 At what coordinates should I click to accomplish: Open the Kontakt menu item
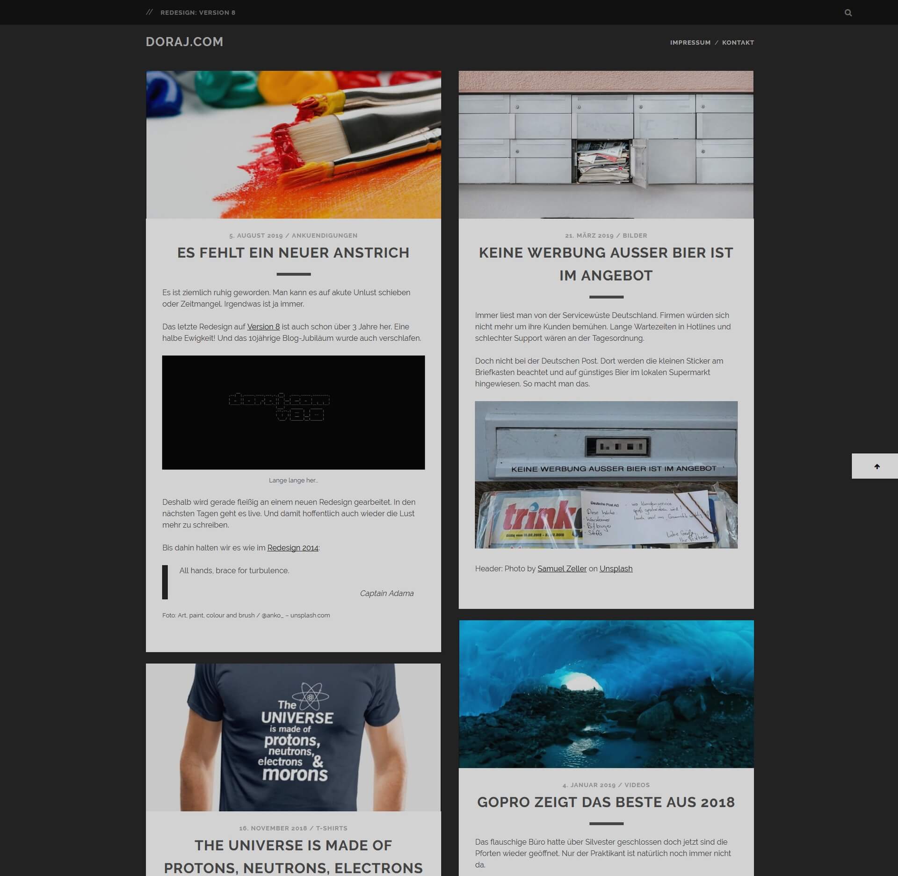(x=738, y=43)
